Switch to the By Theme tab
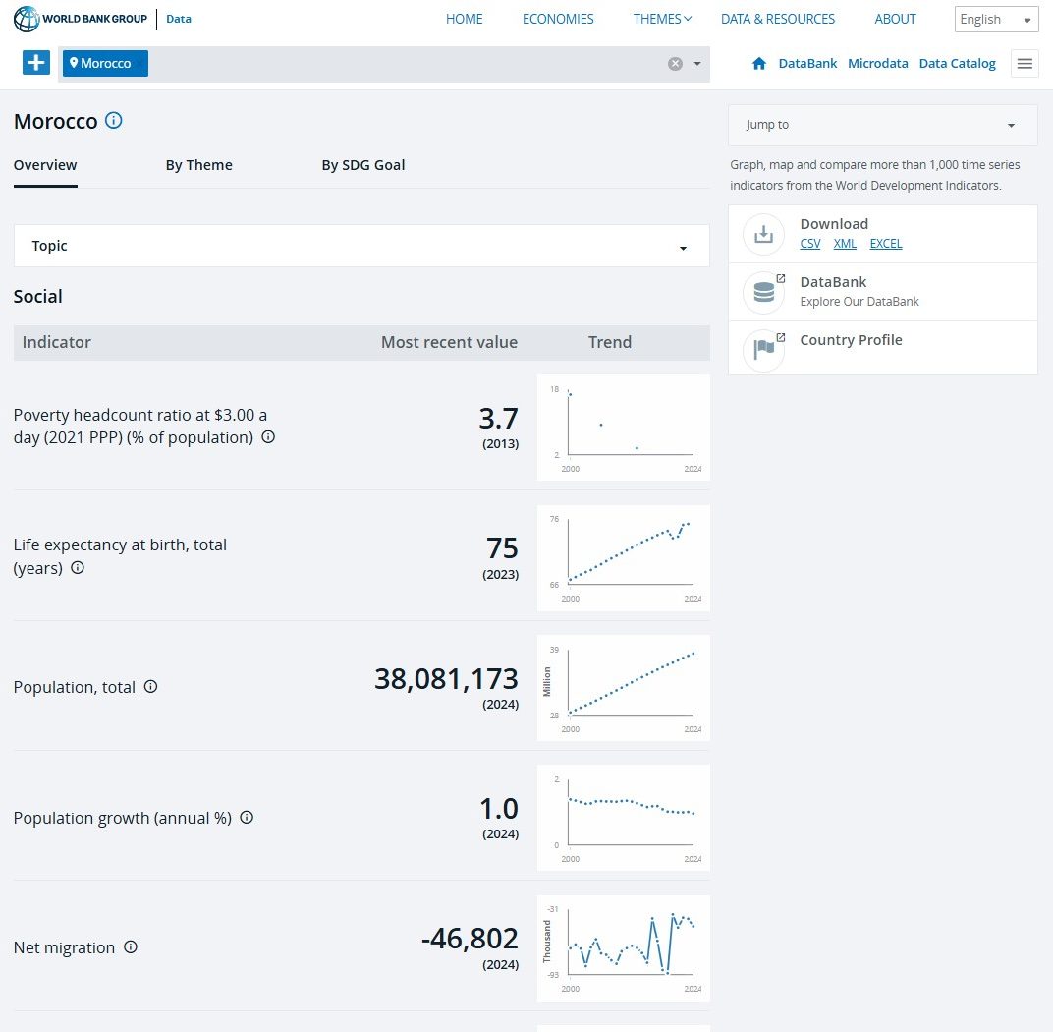The image size is (1053, 1032). pos(198,165)
